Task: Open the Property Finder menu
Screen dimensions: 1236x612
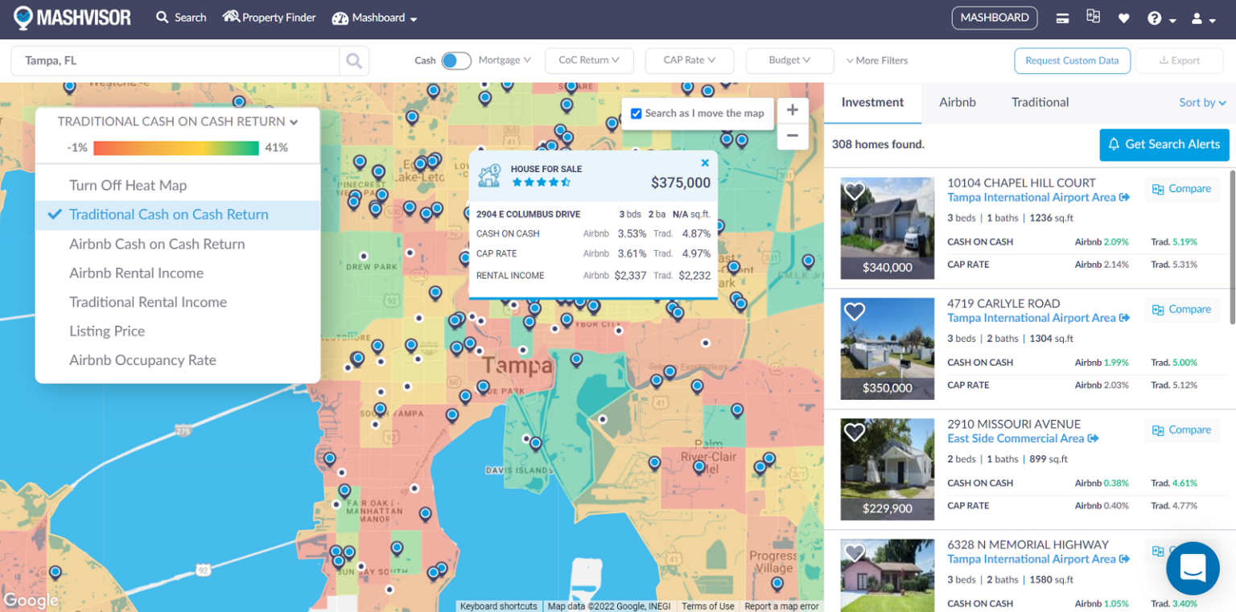Action: tap(269, 17)
